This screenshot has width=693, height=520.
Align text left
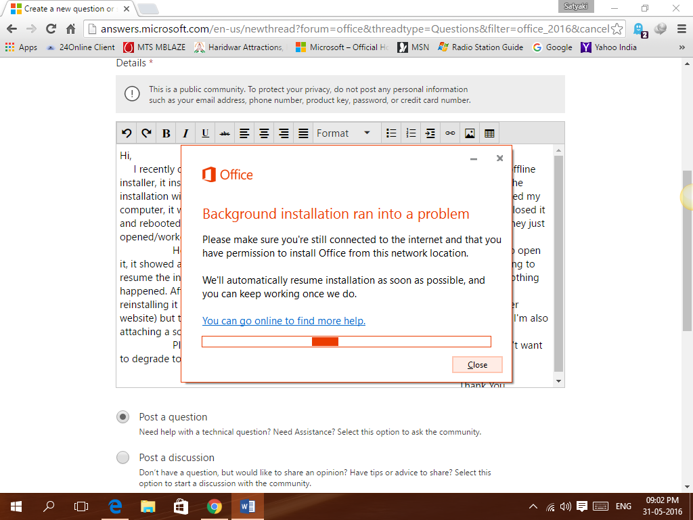click(x=244, y=133)
